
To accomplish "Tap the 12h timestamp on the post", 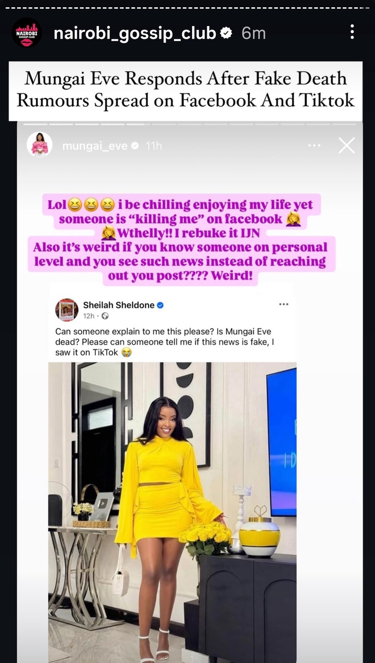I will point(89,316).
